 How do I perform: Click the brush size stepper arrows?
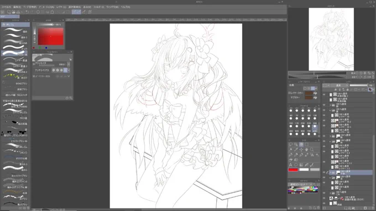click(69, 64)
